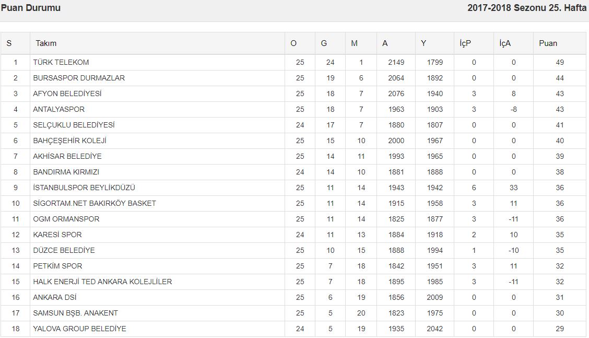The height and width of the screenshot is (338, 589).
Task: Select the YALOVA GROUP BELEDİYE team
Action: coord(79,329)
